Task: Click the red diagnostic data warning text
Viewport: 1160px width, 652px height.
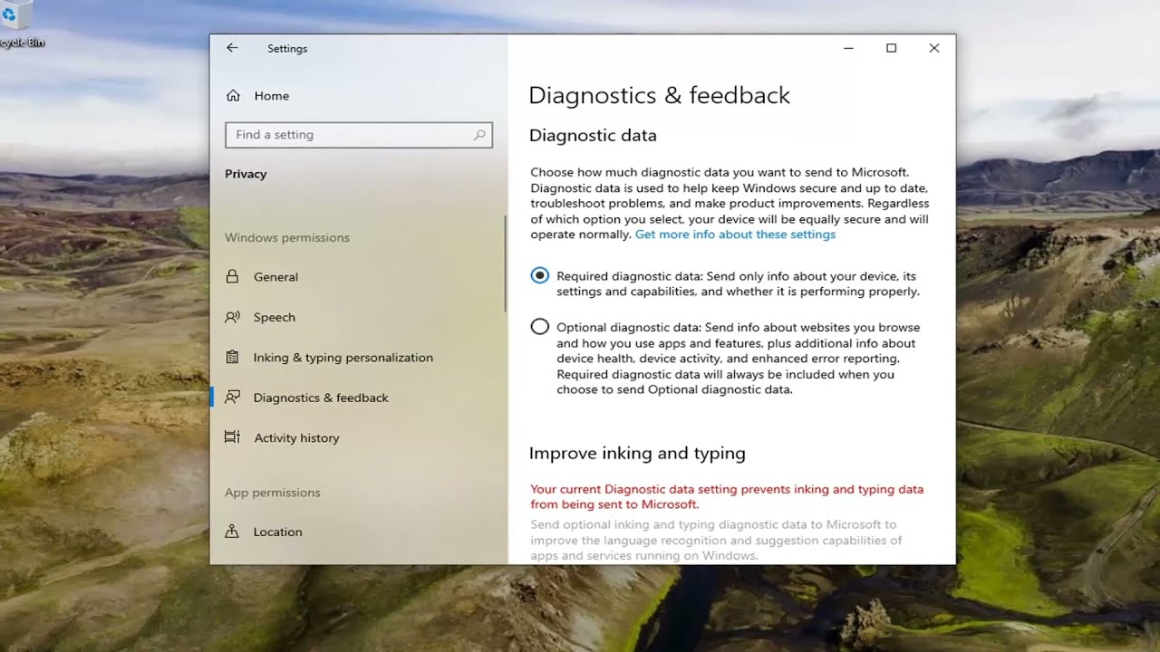Action: pyautogui.click(x=727, y=496)
